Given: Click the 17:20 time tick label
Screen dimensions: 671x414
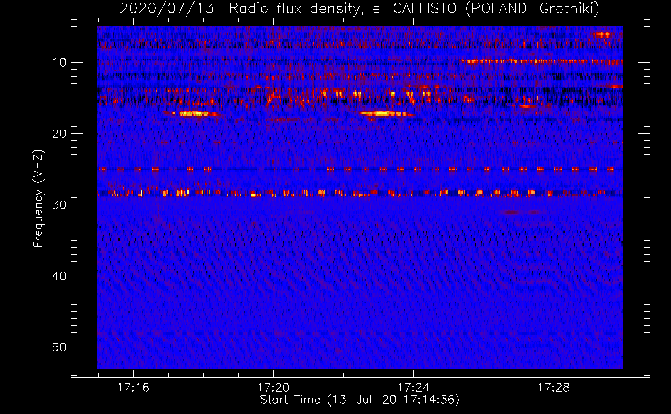Looking at the screenshot, I should pos(273,388).
